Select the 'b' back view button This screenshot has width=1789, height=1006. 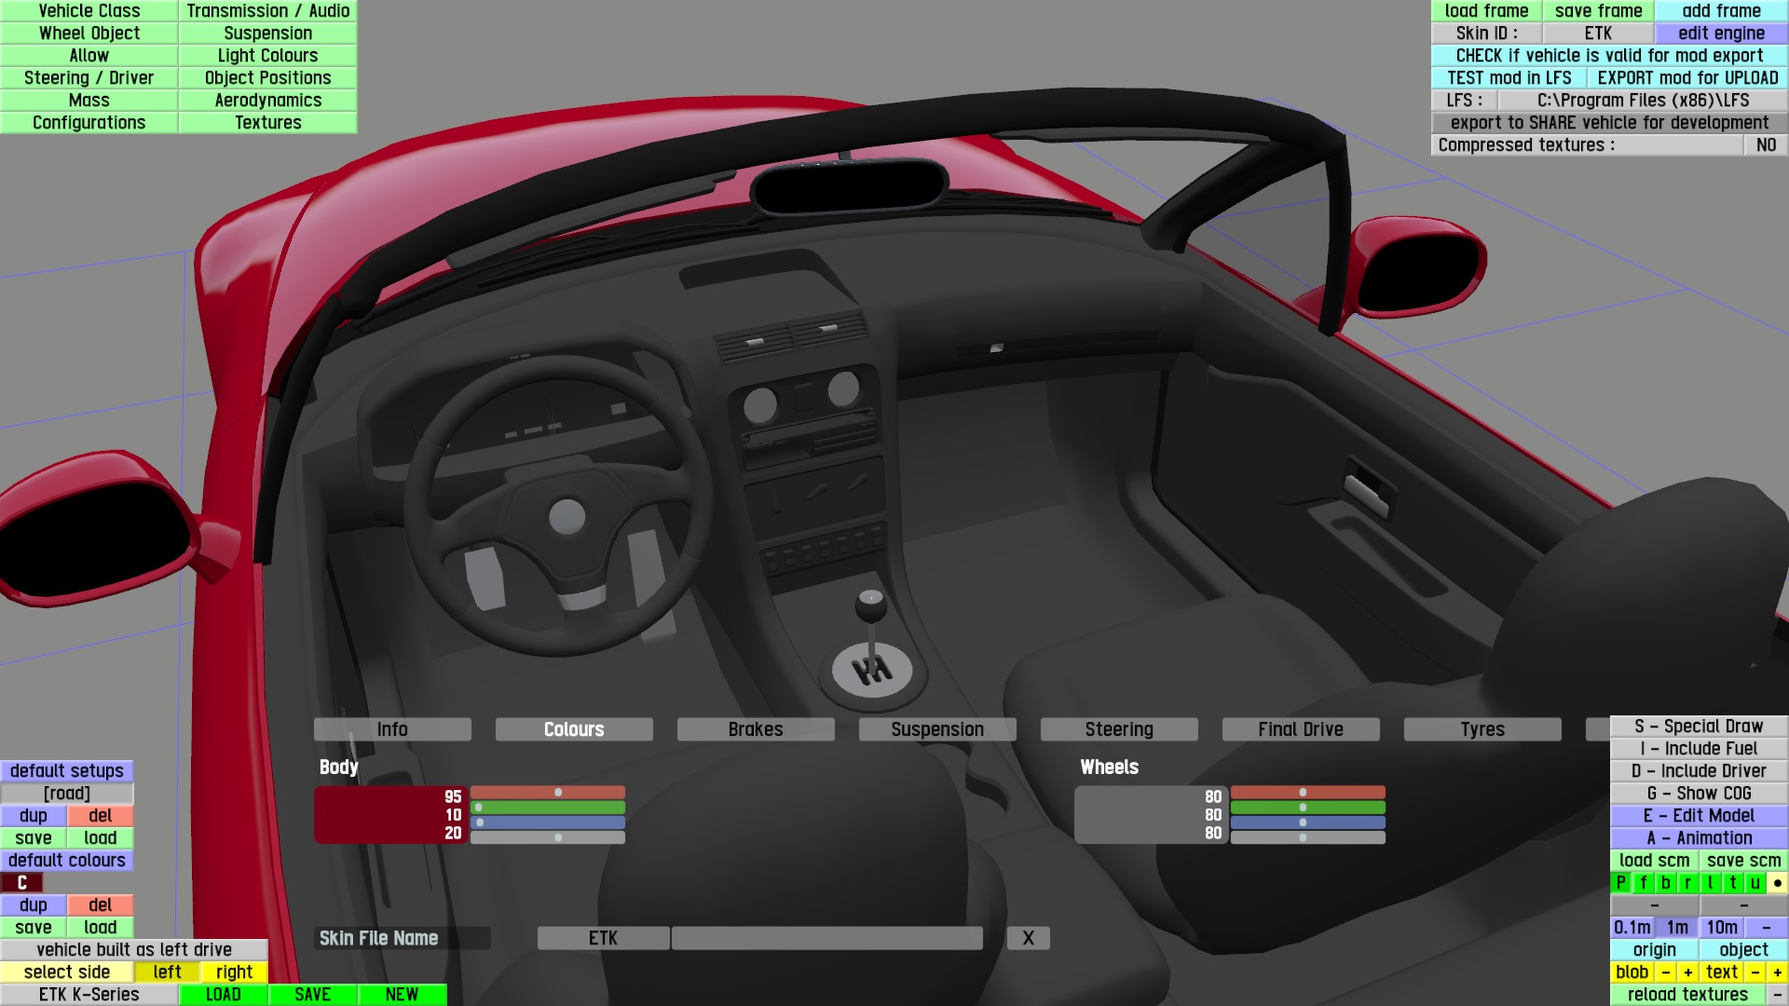click(x=1665, y=883)
